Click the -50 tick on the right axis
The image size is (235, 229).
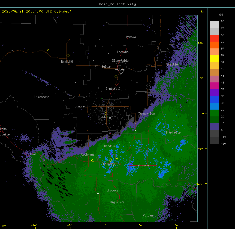[x=200, y=148]
